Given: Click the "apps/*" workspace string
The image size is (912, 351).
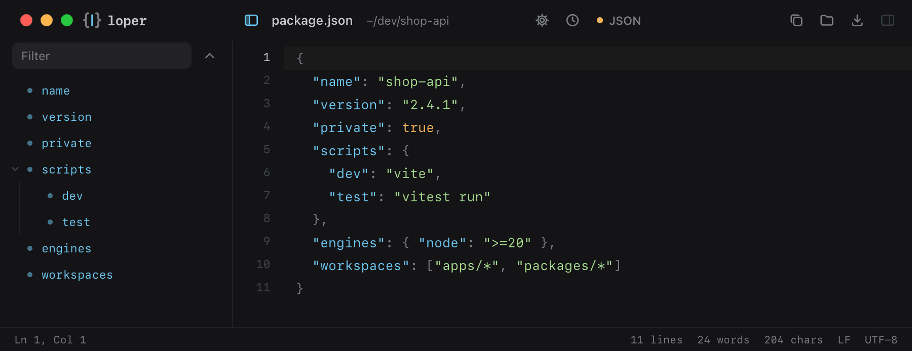Looking at the screenshot, I should tap(467, 266).
